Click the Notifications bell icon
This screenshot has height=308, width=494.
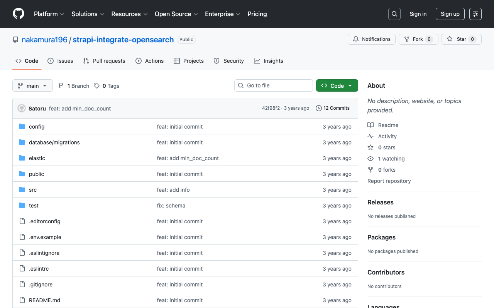355,39
